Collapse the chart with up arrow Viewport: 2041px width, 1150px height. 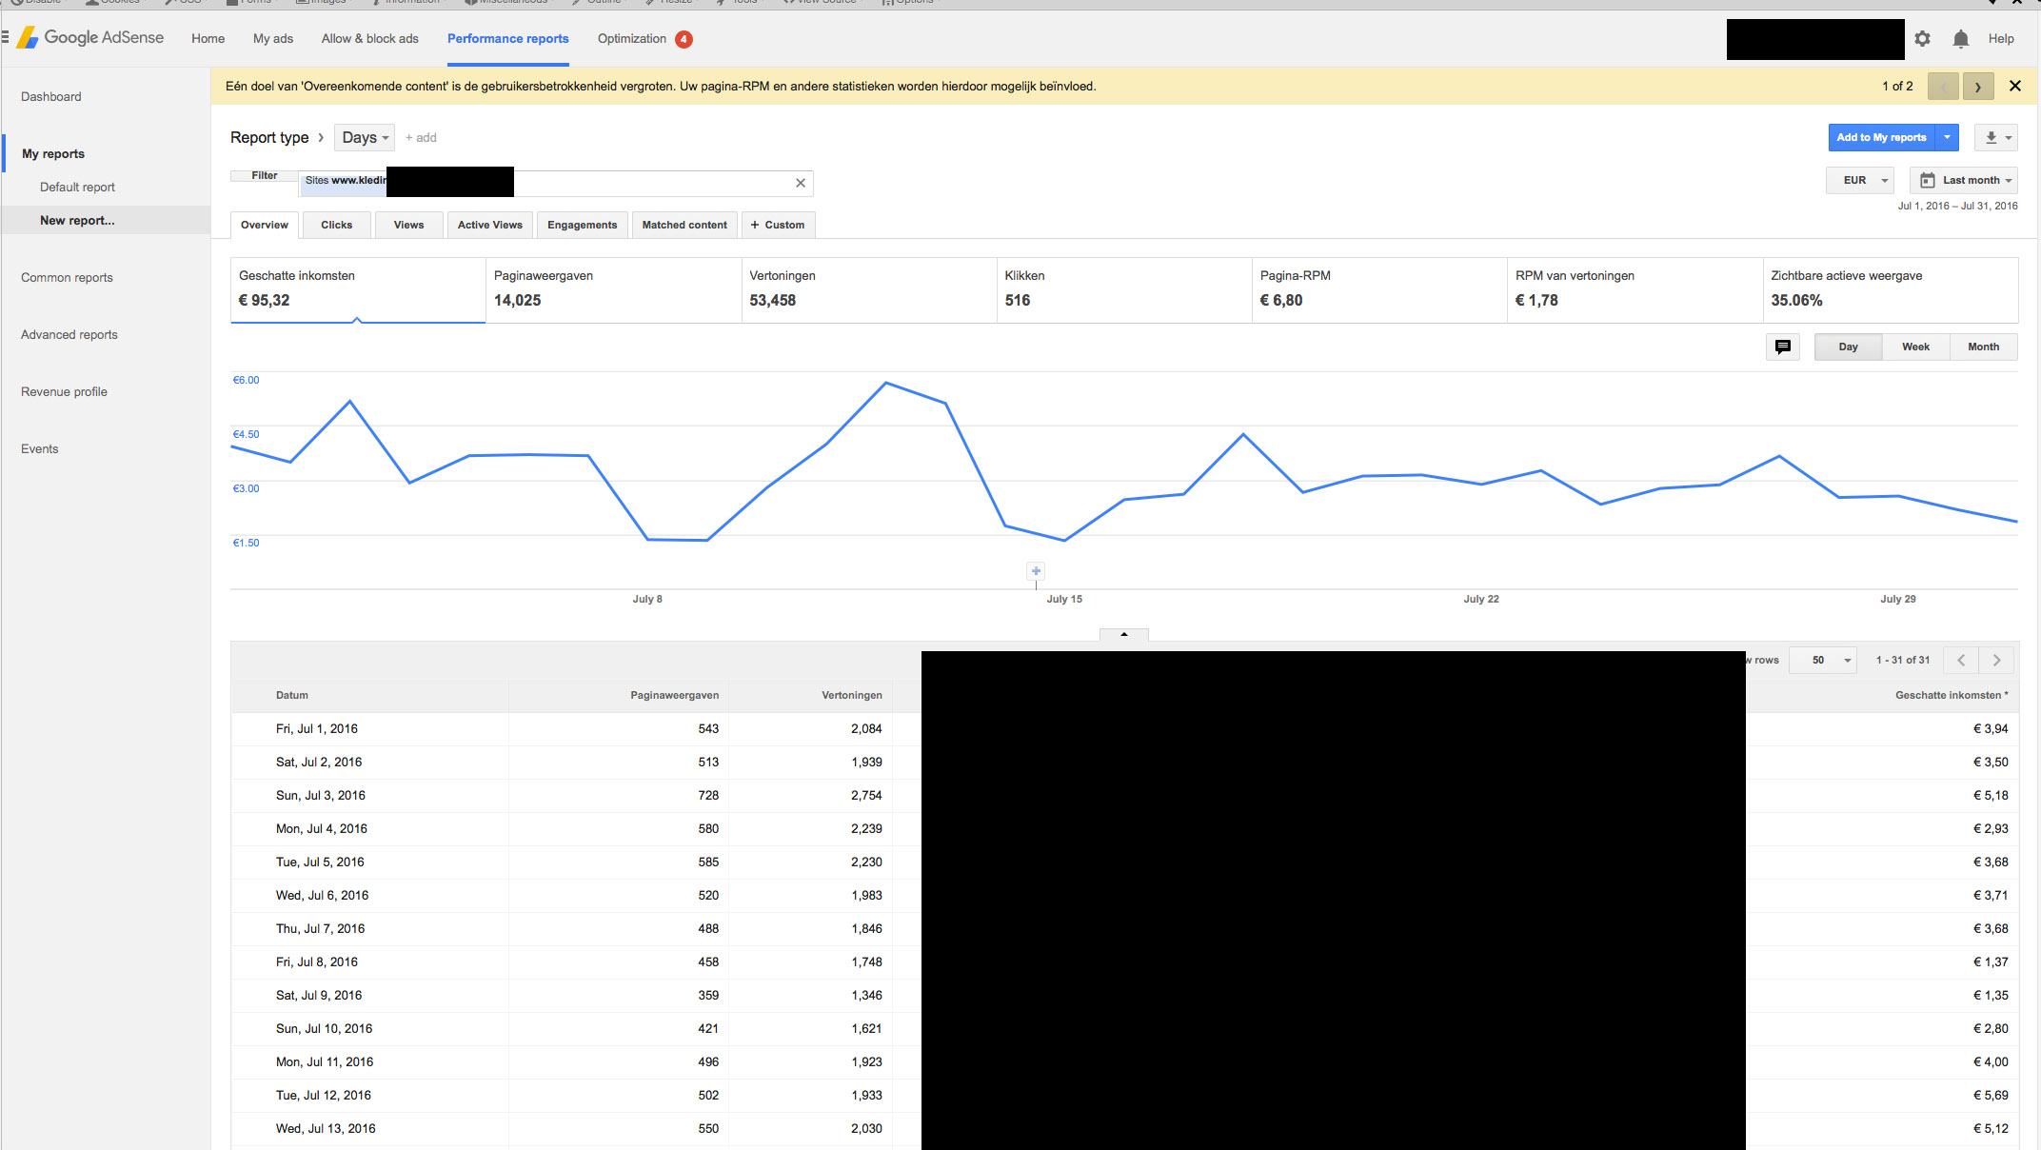pos(1123,634)
